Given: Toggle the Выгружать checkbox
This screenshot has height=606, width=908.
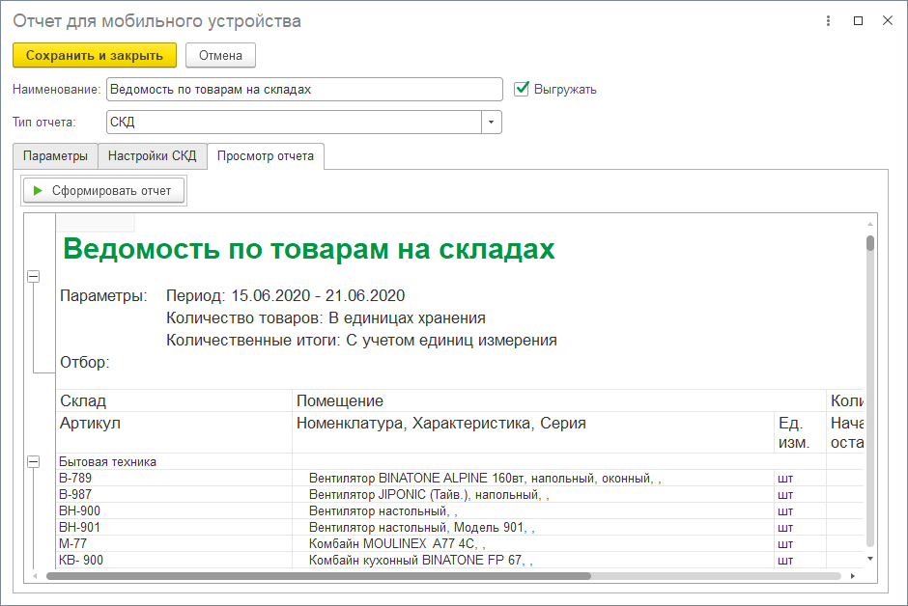Looking at the screenshot, I should [522, 89].
